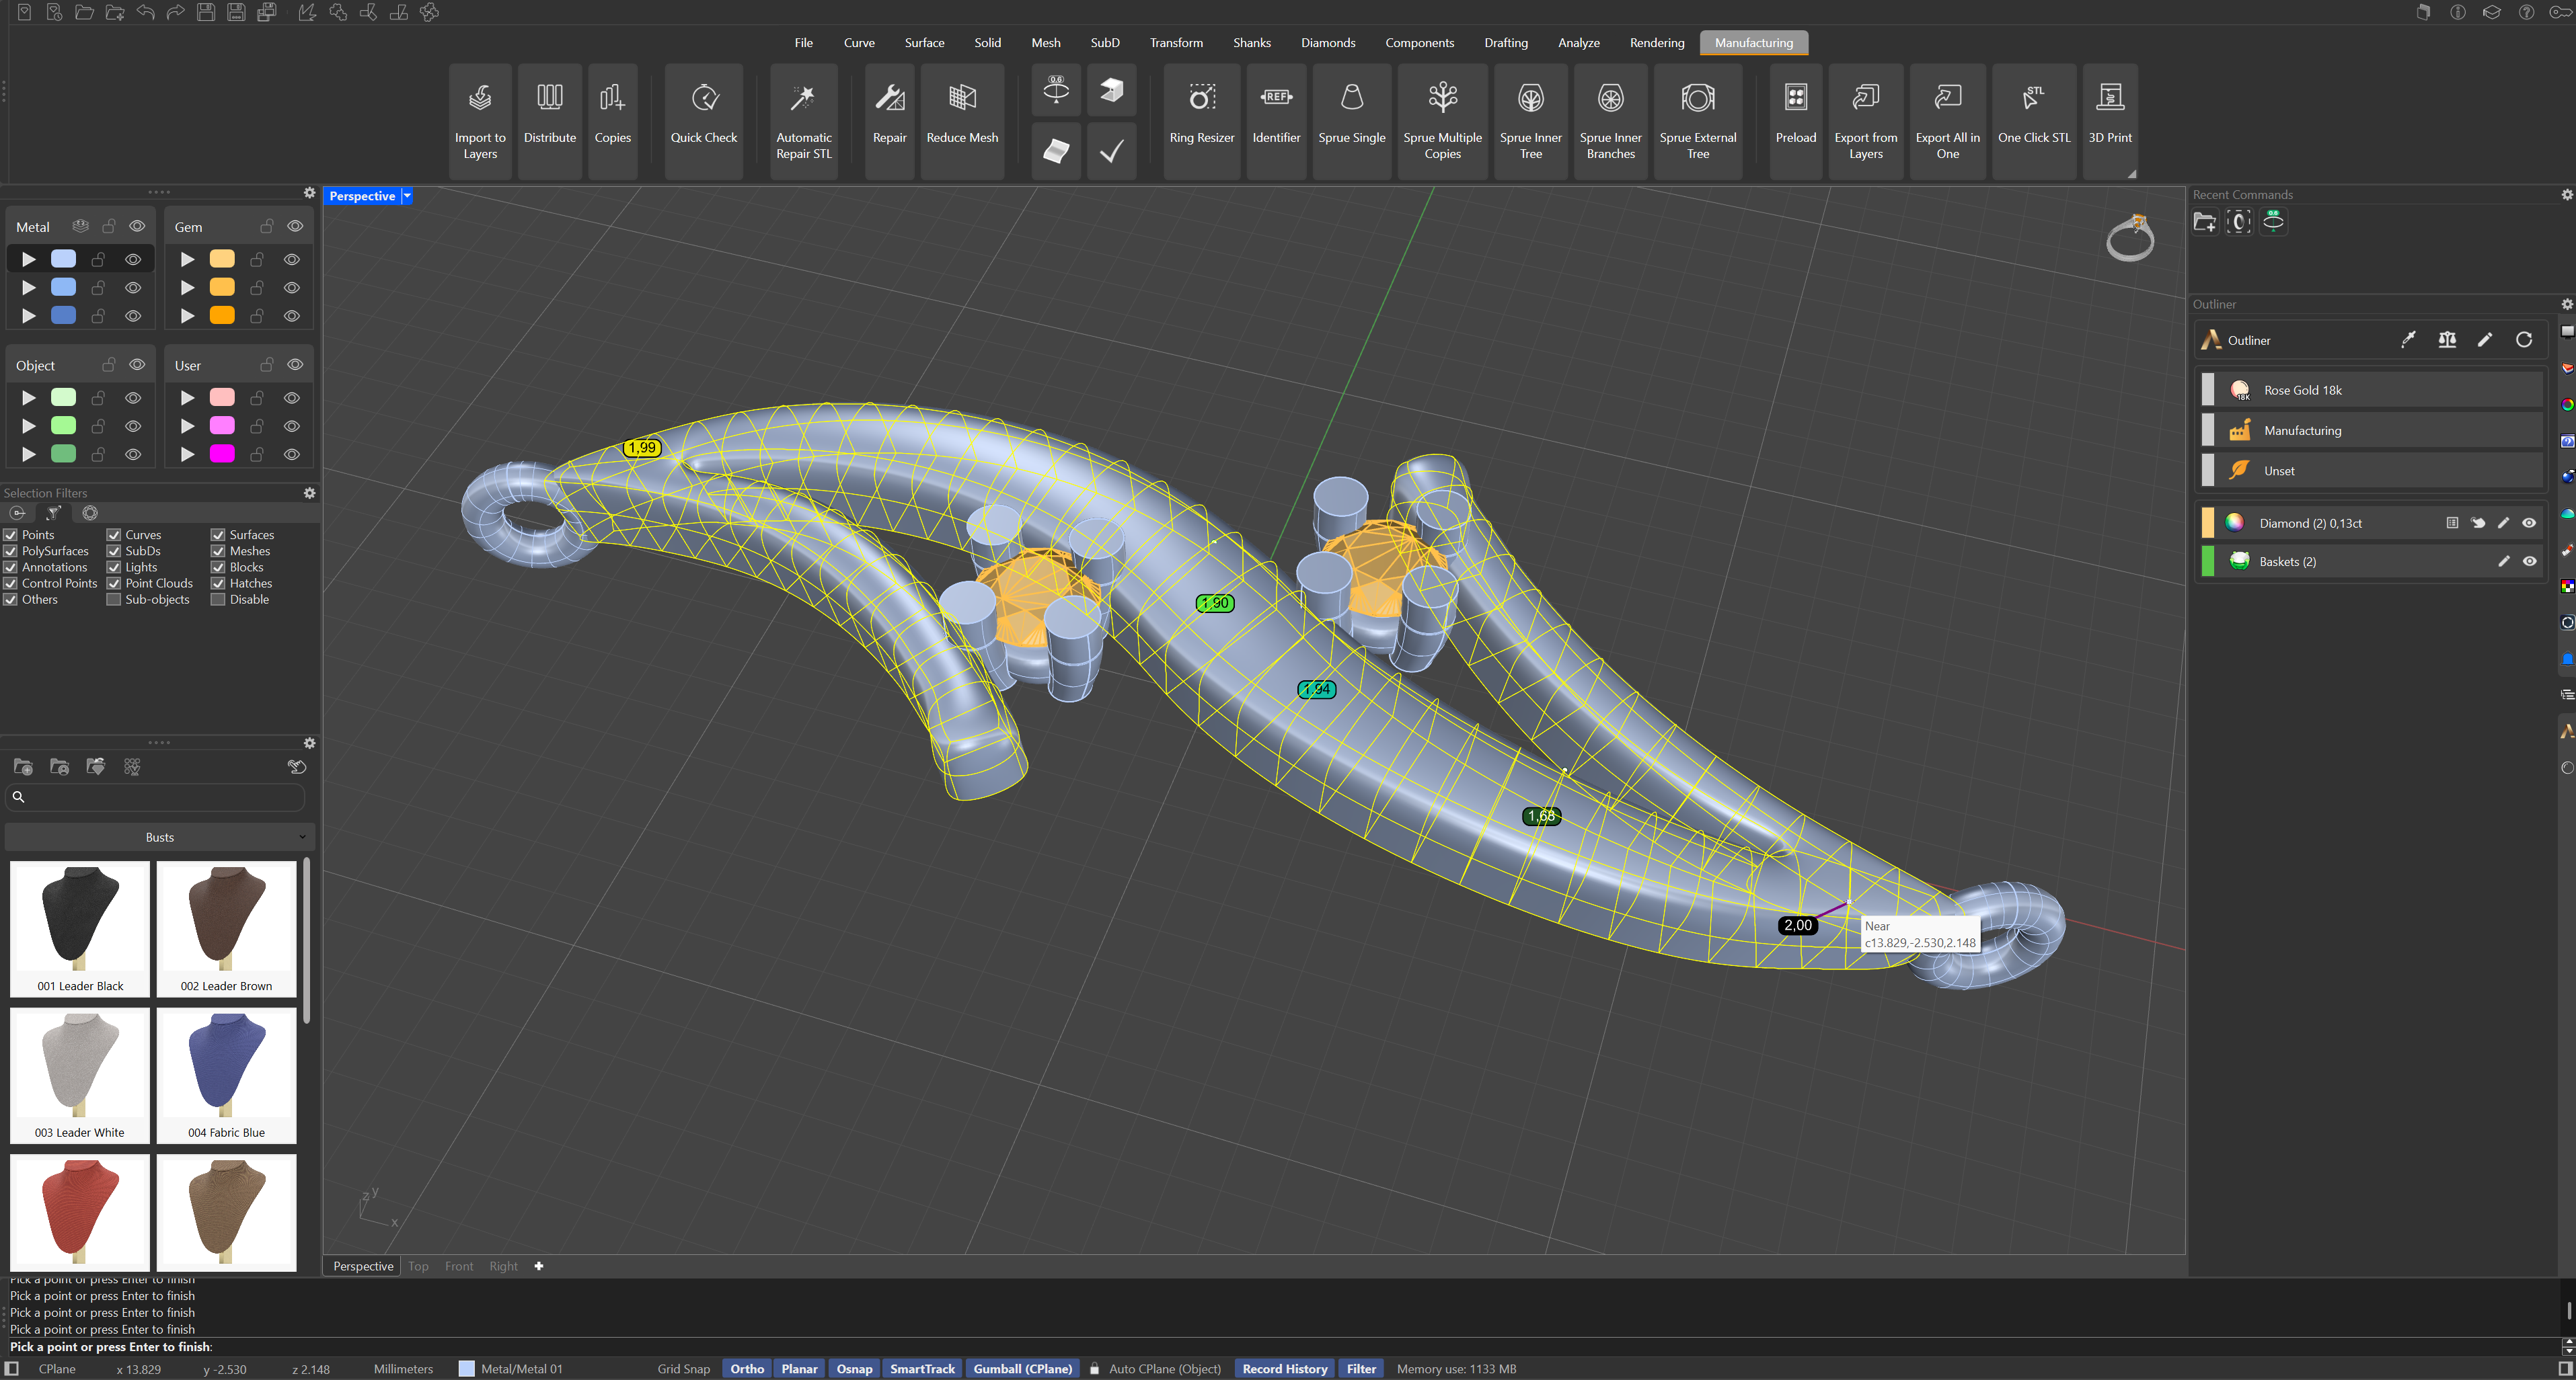Viewport: 2576px width, 1380px height.
Task: Expand the first Object layer row
Action: [x=28, y=398]
